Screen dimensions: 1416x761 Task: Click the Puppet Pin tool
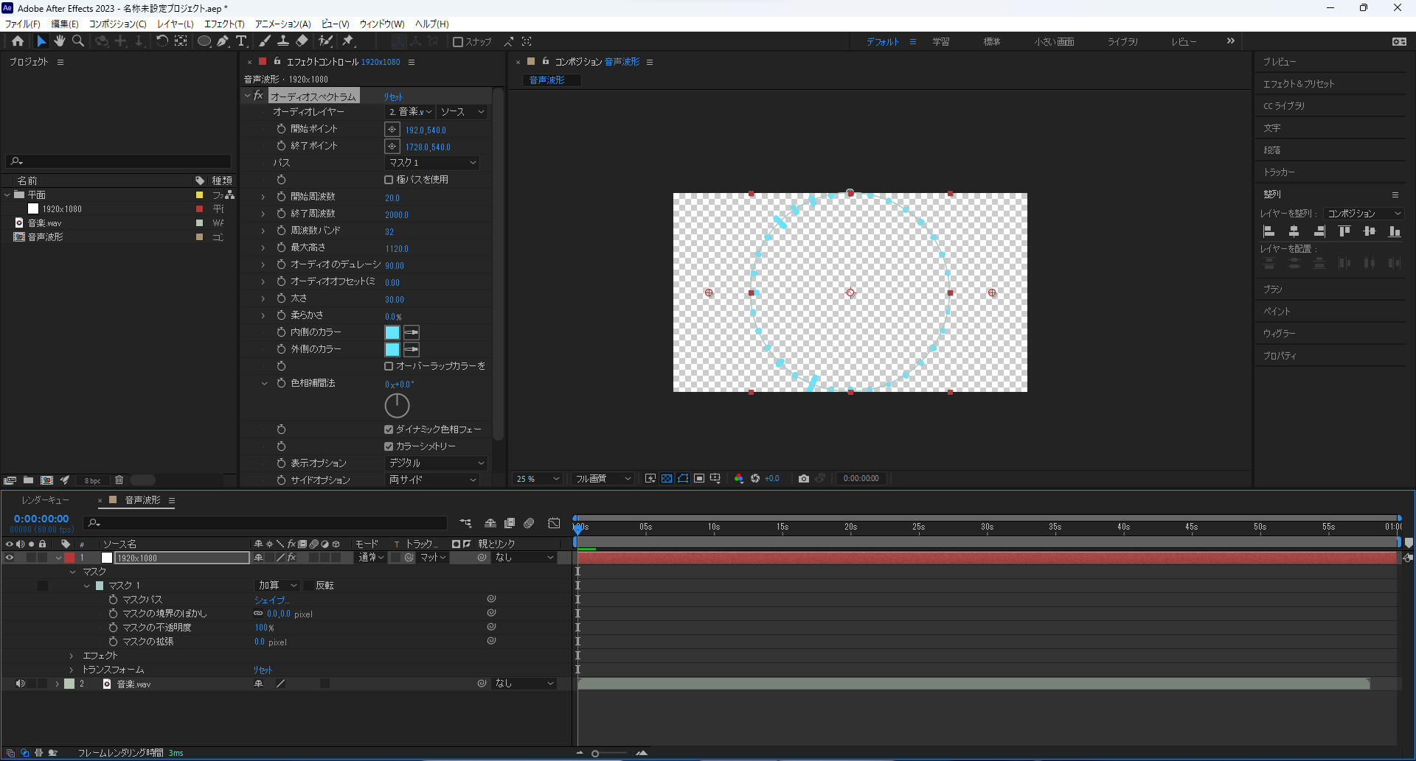pos(348,41)
